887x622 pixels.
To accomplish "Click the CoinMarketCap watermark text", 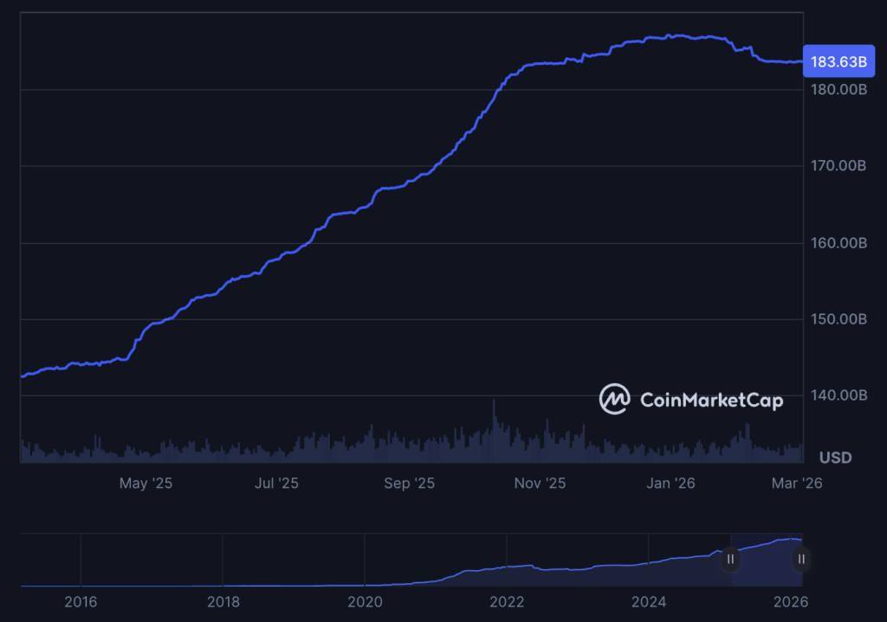I will click(x=711, y=400).
